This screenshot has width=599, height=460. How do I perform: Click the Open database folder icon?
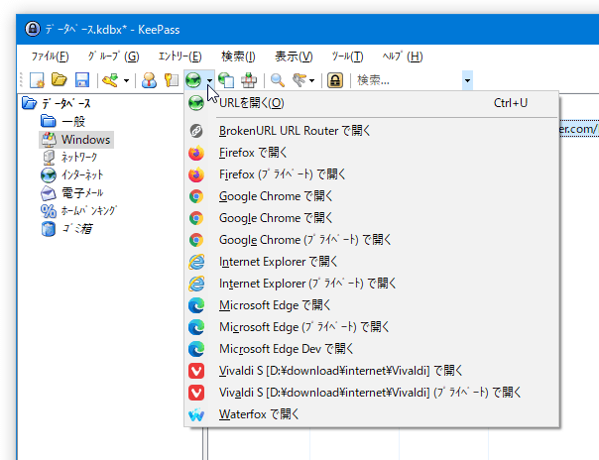[60, 79]
